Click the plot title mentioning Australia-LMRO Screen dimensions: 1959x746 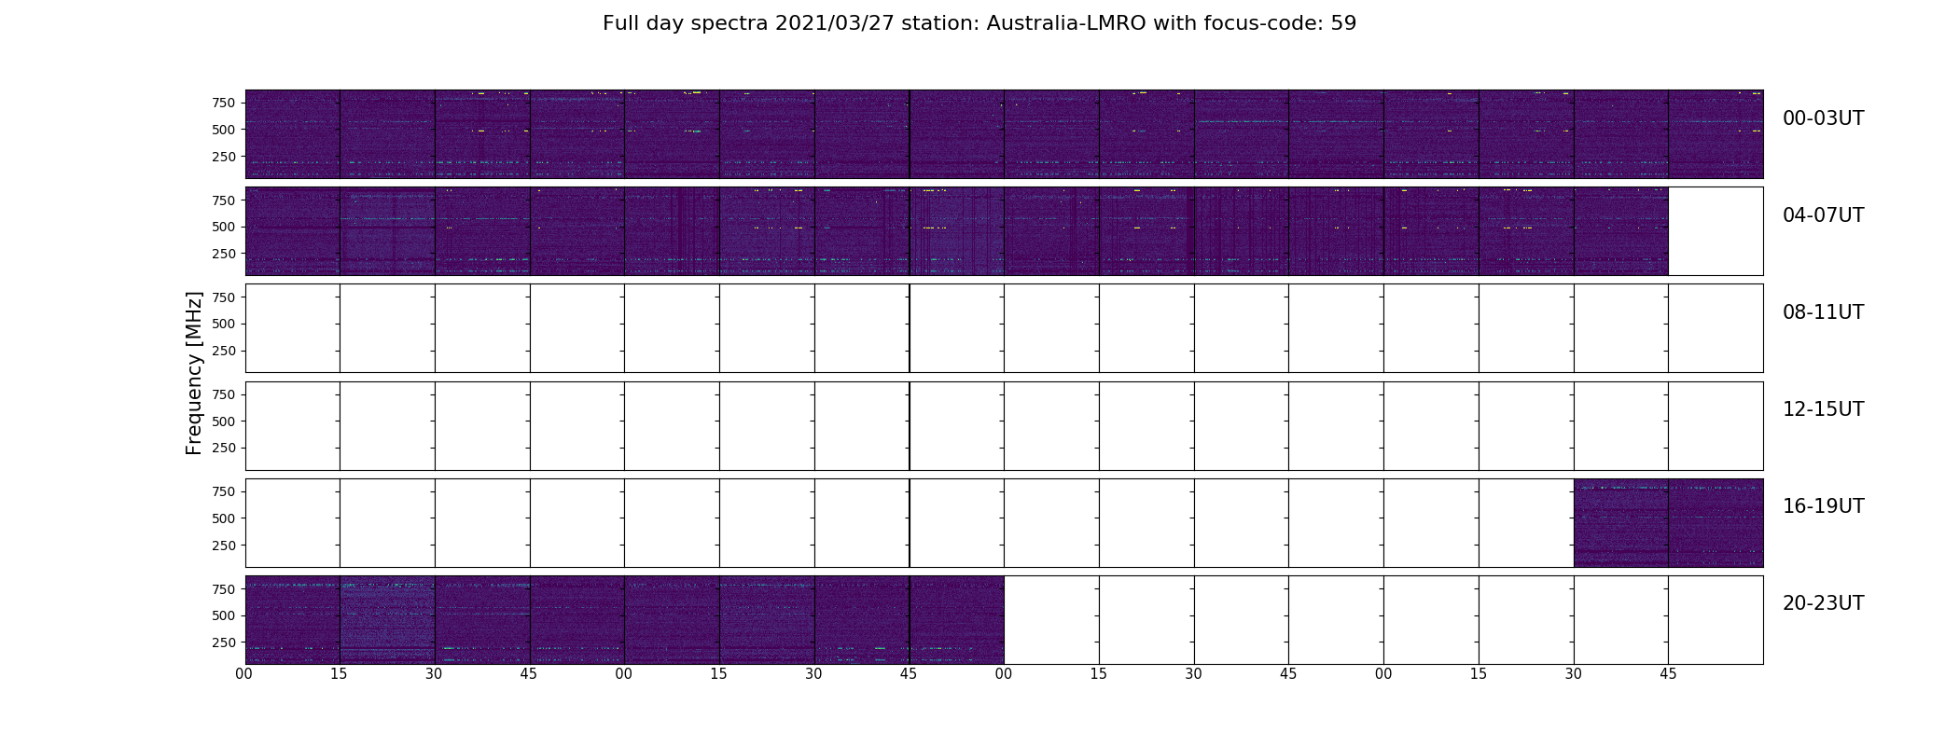tap(979, 23)
